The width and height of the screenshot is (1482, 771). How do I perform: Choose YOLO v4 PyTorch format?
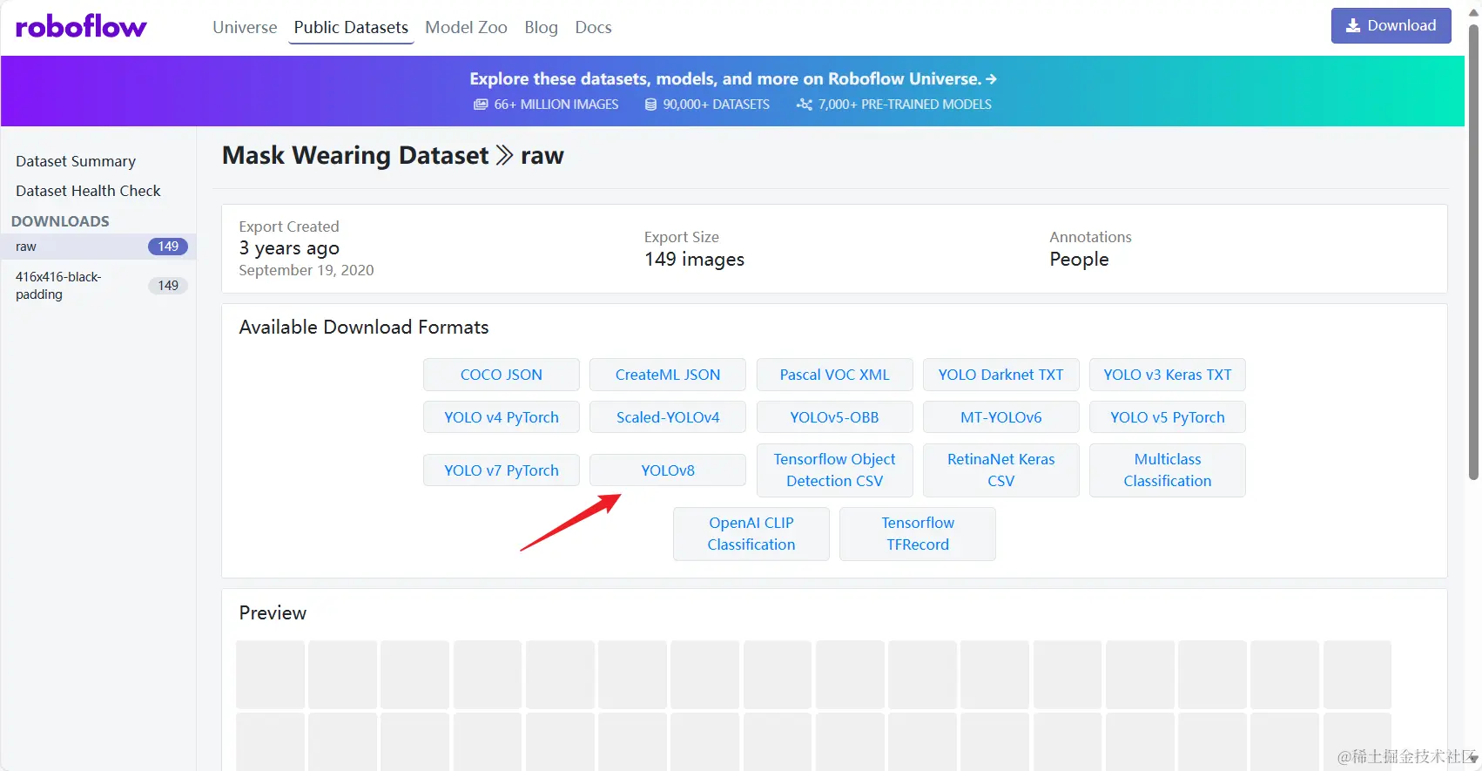502,417
